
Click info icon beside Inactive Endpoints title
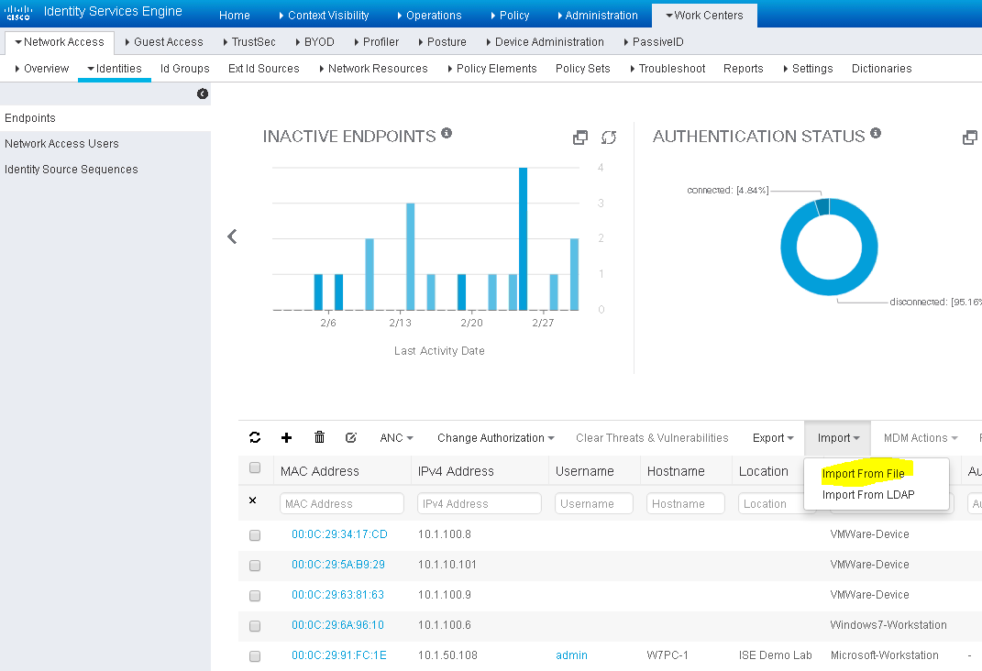447,133
